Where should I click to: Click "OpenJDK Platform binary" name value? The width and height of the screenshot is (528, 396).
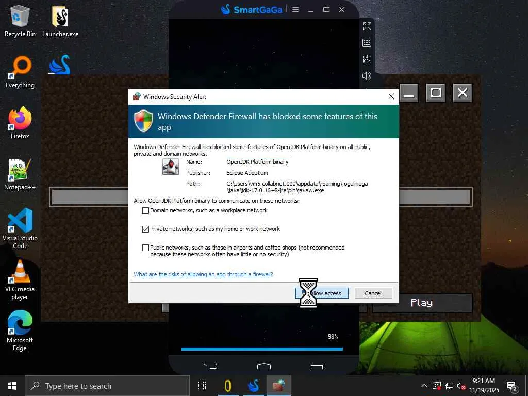pyautogui.click(x=257, y=162)
